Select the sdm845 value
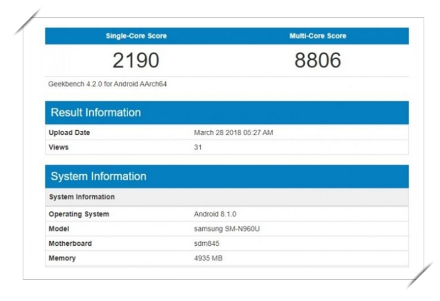The image size is (440, 301). [207, 243]
